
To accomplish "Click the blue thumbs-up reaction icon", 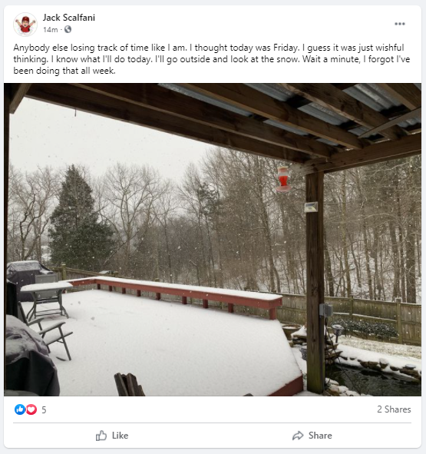I will point(20,409).
